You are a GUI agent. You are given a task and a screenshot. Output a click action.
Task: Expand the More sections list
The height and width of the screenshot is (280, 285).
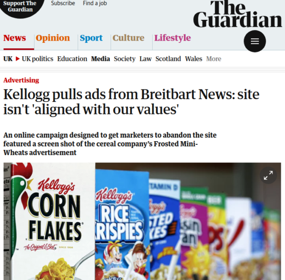214,59
